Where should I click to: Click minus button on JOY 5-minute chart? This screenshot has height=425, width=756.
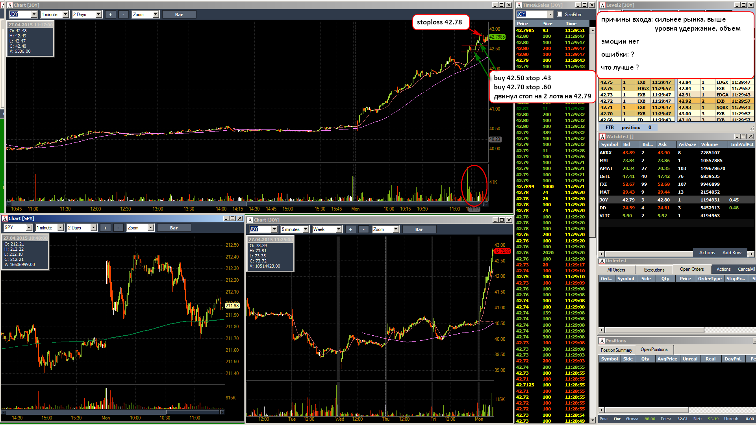pyautogui.click(x=364, y=229)
